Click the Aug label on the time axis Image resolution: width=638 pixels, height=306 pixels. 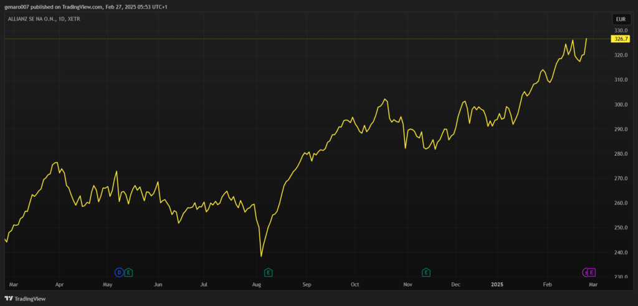pos(257,284)
